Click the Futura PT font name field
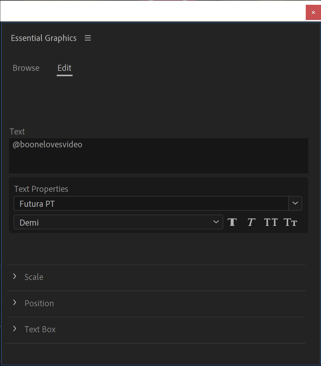This screenshot has width=321, height=366. [x=151, y=204]
